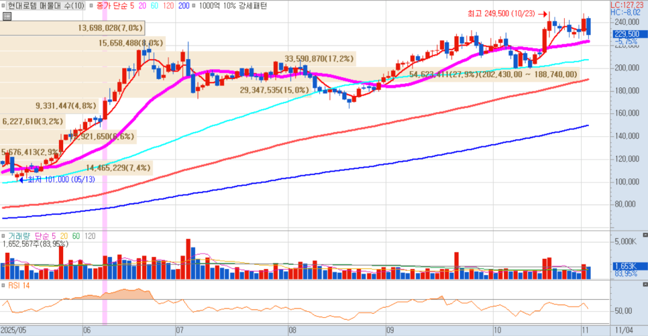Image resolution: width=648 pixels, height=336 pixels.
Task: Toggle the square marker beside 현대로템 매물대 수(10)
Action: pos(4,6)
